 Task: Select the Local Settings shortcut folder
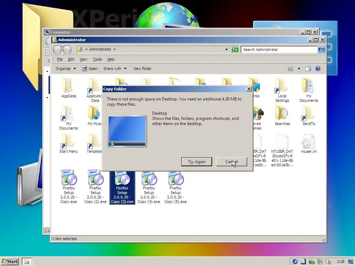[x=282, y=90]
